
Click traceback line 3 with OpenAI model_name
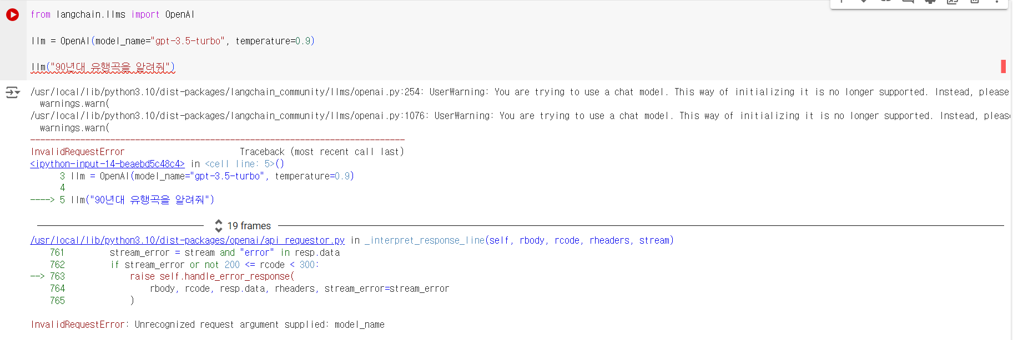[206, 176]
